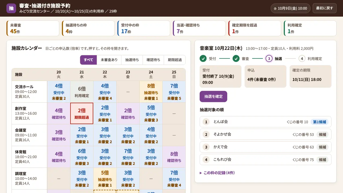Click the 申込 4件(未審査 0件) box
Image resolution: width=343 pixels, height=193 pixels.
(x=266, y=76)
